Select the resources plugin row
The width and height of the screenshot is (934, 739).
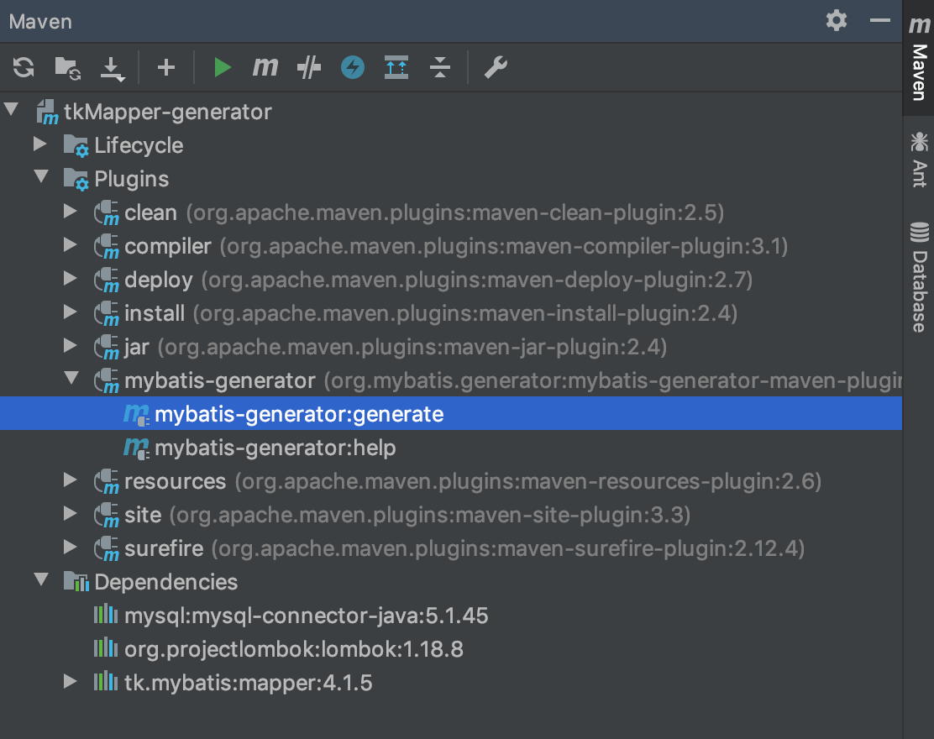pos(451,481)
